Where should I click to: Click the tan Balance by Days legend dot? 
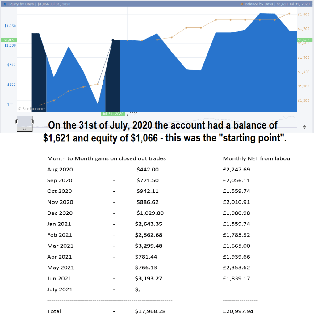click(x=241, y=4)
